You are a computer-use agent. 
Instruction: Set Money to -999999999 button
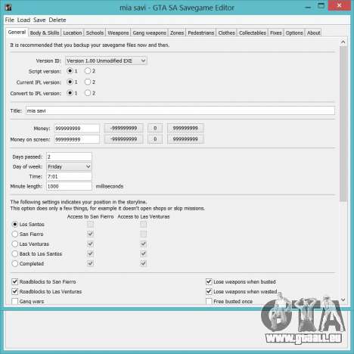point(123,129)
